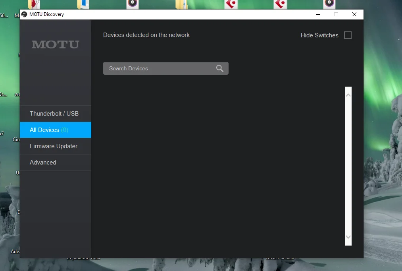The image size is (402, 271).
Task: Click the magnifier icon in Search Devices
Action: coord(220,68)
